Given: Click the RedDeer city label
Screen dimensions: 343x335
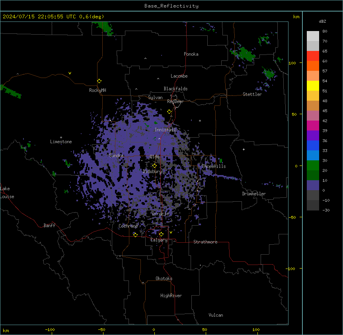Looking at the screenshot, I should (x=175, y=101).
